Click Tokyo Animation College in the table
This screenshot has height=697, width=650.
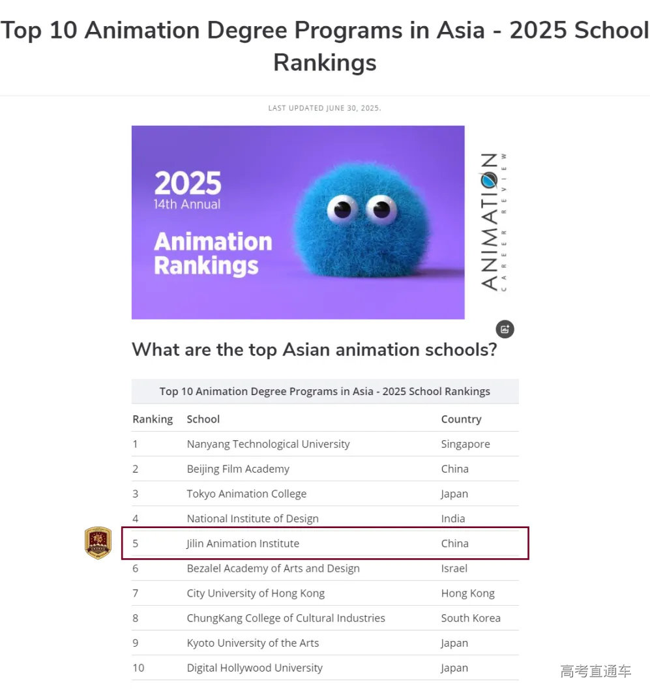[246, 494]
